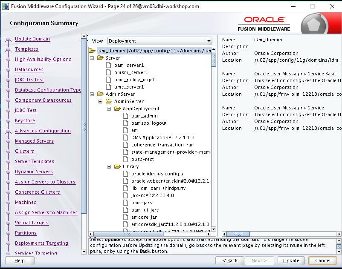
Task: Click the Update button
Action: pyautogui.click(x=291, y=260)
